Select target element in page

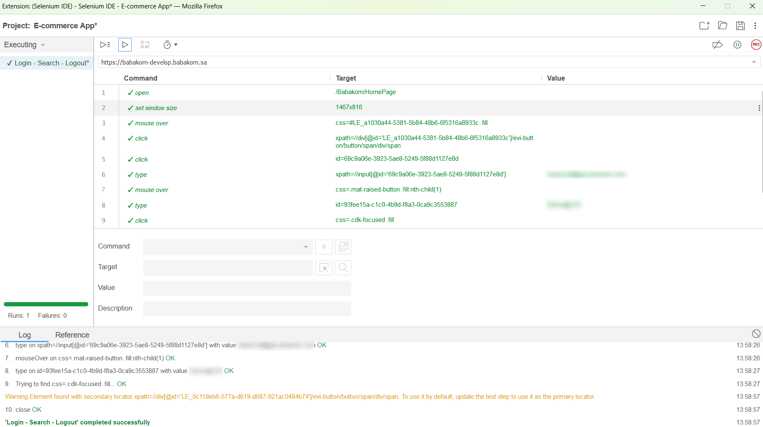(323, 268)
